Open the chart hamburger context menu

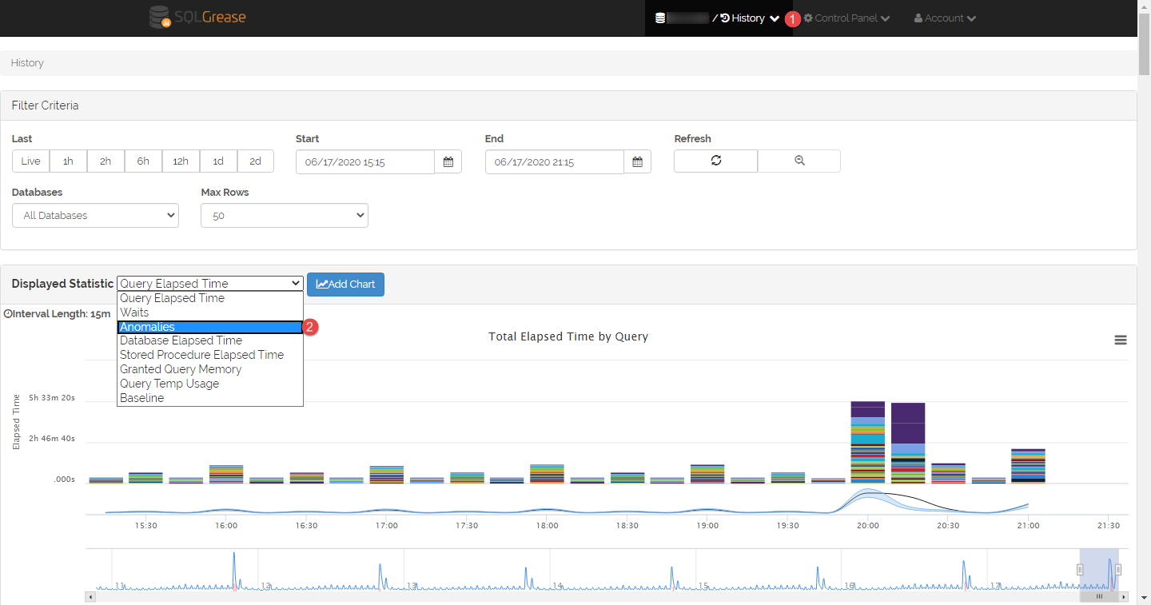1121,340
